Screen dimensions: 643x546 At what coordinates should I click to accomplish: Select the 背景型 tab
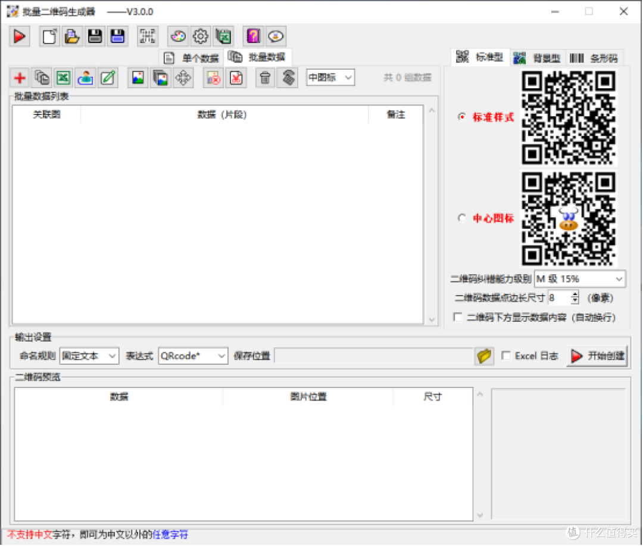click(538, 58)
